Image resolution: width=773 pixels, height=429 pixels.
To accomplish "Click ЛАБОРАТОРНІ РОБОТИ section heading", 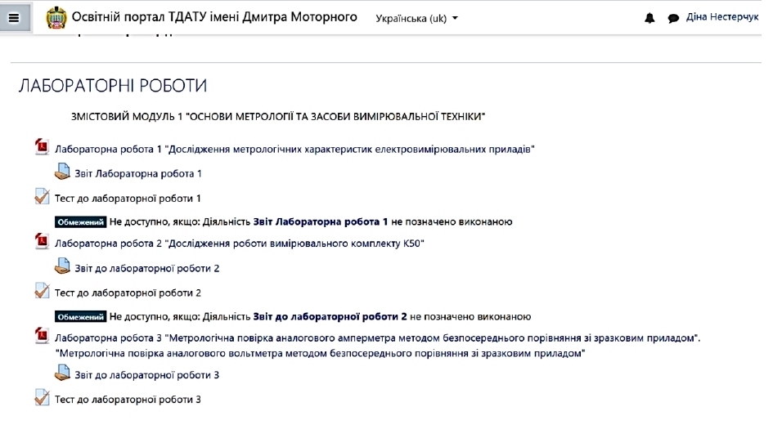I will pyautogui.click(x=113, y=86).
